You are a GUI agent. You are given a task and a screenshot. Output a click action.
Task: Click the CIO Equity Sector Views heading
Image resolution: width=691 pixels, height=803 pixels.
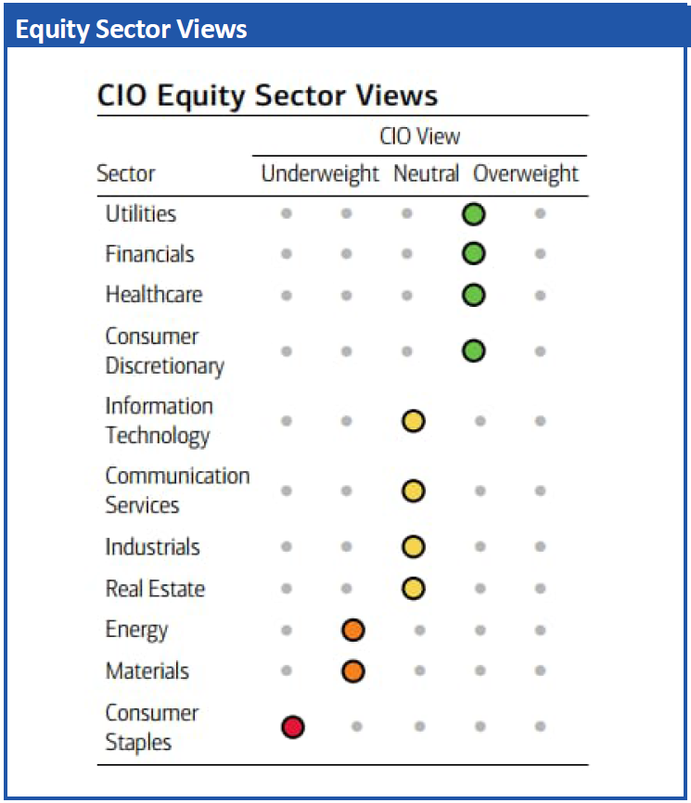[267, 96]
